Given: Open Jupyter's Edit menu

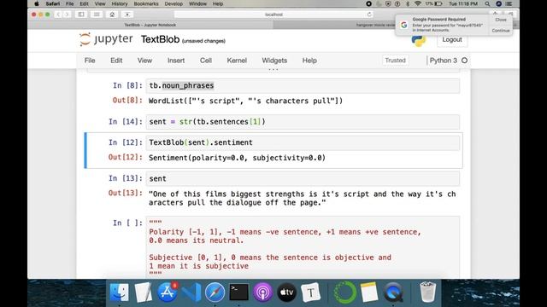Looking at the screenshot, I should click(x=116, y=61).
